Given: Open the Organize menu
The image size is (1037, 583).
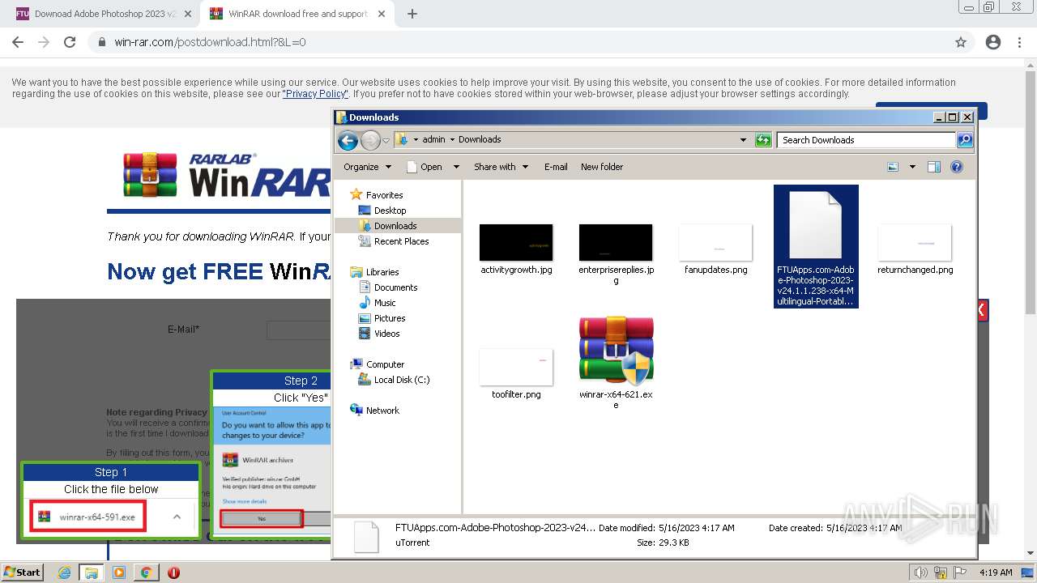Looking at the screenshot, I should [367, 167].
